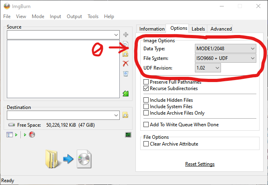Screen dimensions: 268x185
Task: Close the ImgBurn window
Action: tap(258, 6)
